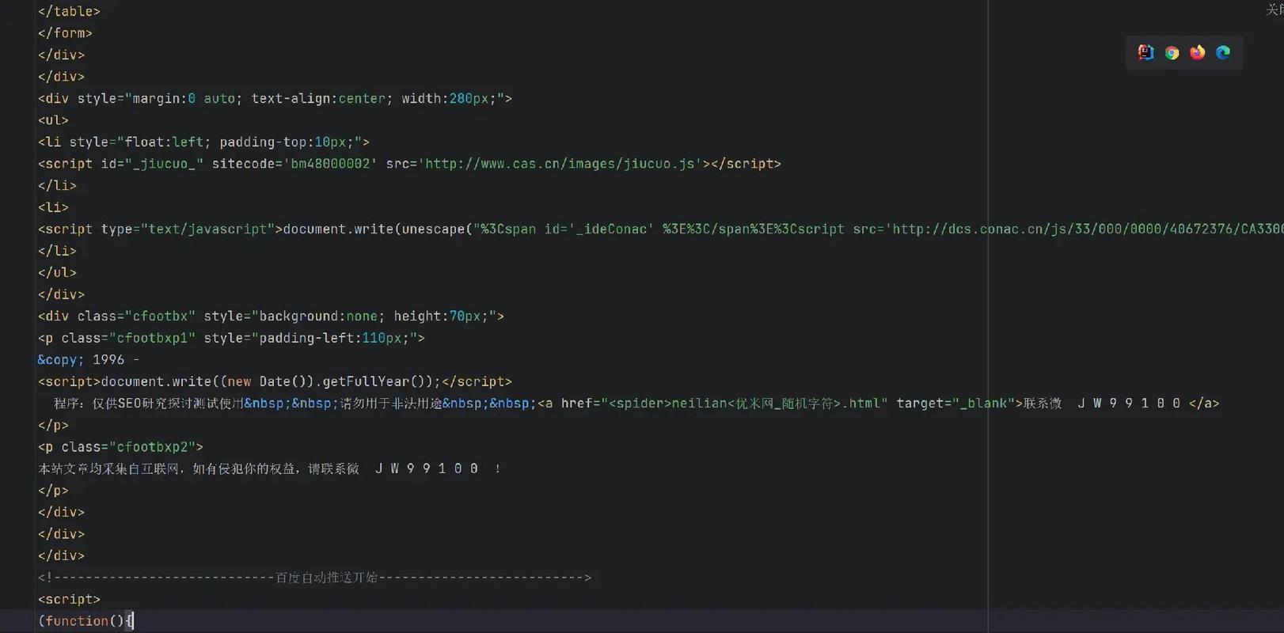The image size is (1284, 633).
Task: Click the opening <ul> tag line
Action: (x=53, y=120)
